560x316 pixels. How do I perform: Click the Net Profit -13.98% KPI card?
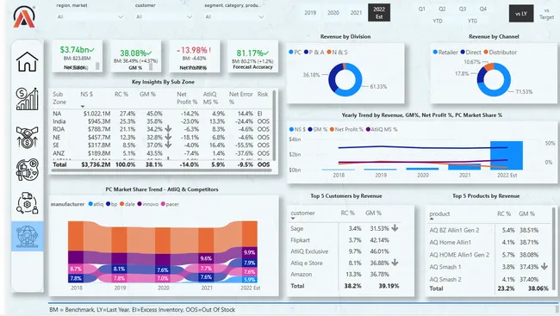click(x=194, y=56)
